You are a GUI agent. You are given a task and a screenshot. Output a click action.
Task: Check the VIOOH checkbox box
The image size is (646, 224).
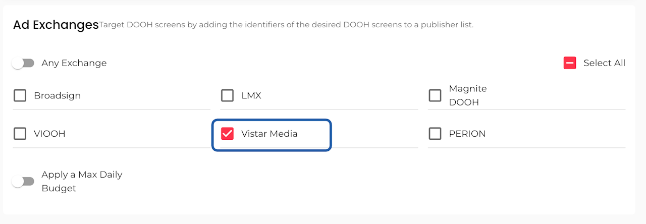(x=20, y=134)
